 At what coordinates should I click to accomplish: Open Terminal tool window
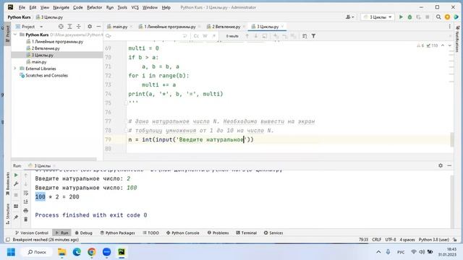click(x=246, y=233)
